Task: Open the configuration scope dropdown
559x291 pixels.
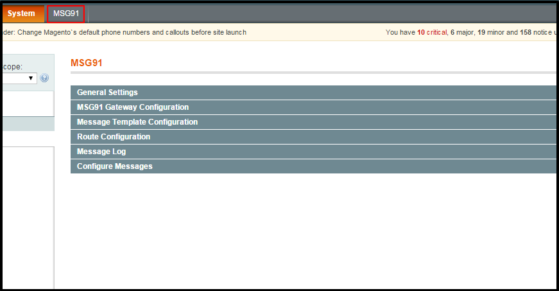Action: point(20,78)
